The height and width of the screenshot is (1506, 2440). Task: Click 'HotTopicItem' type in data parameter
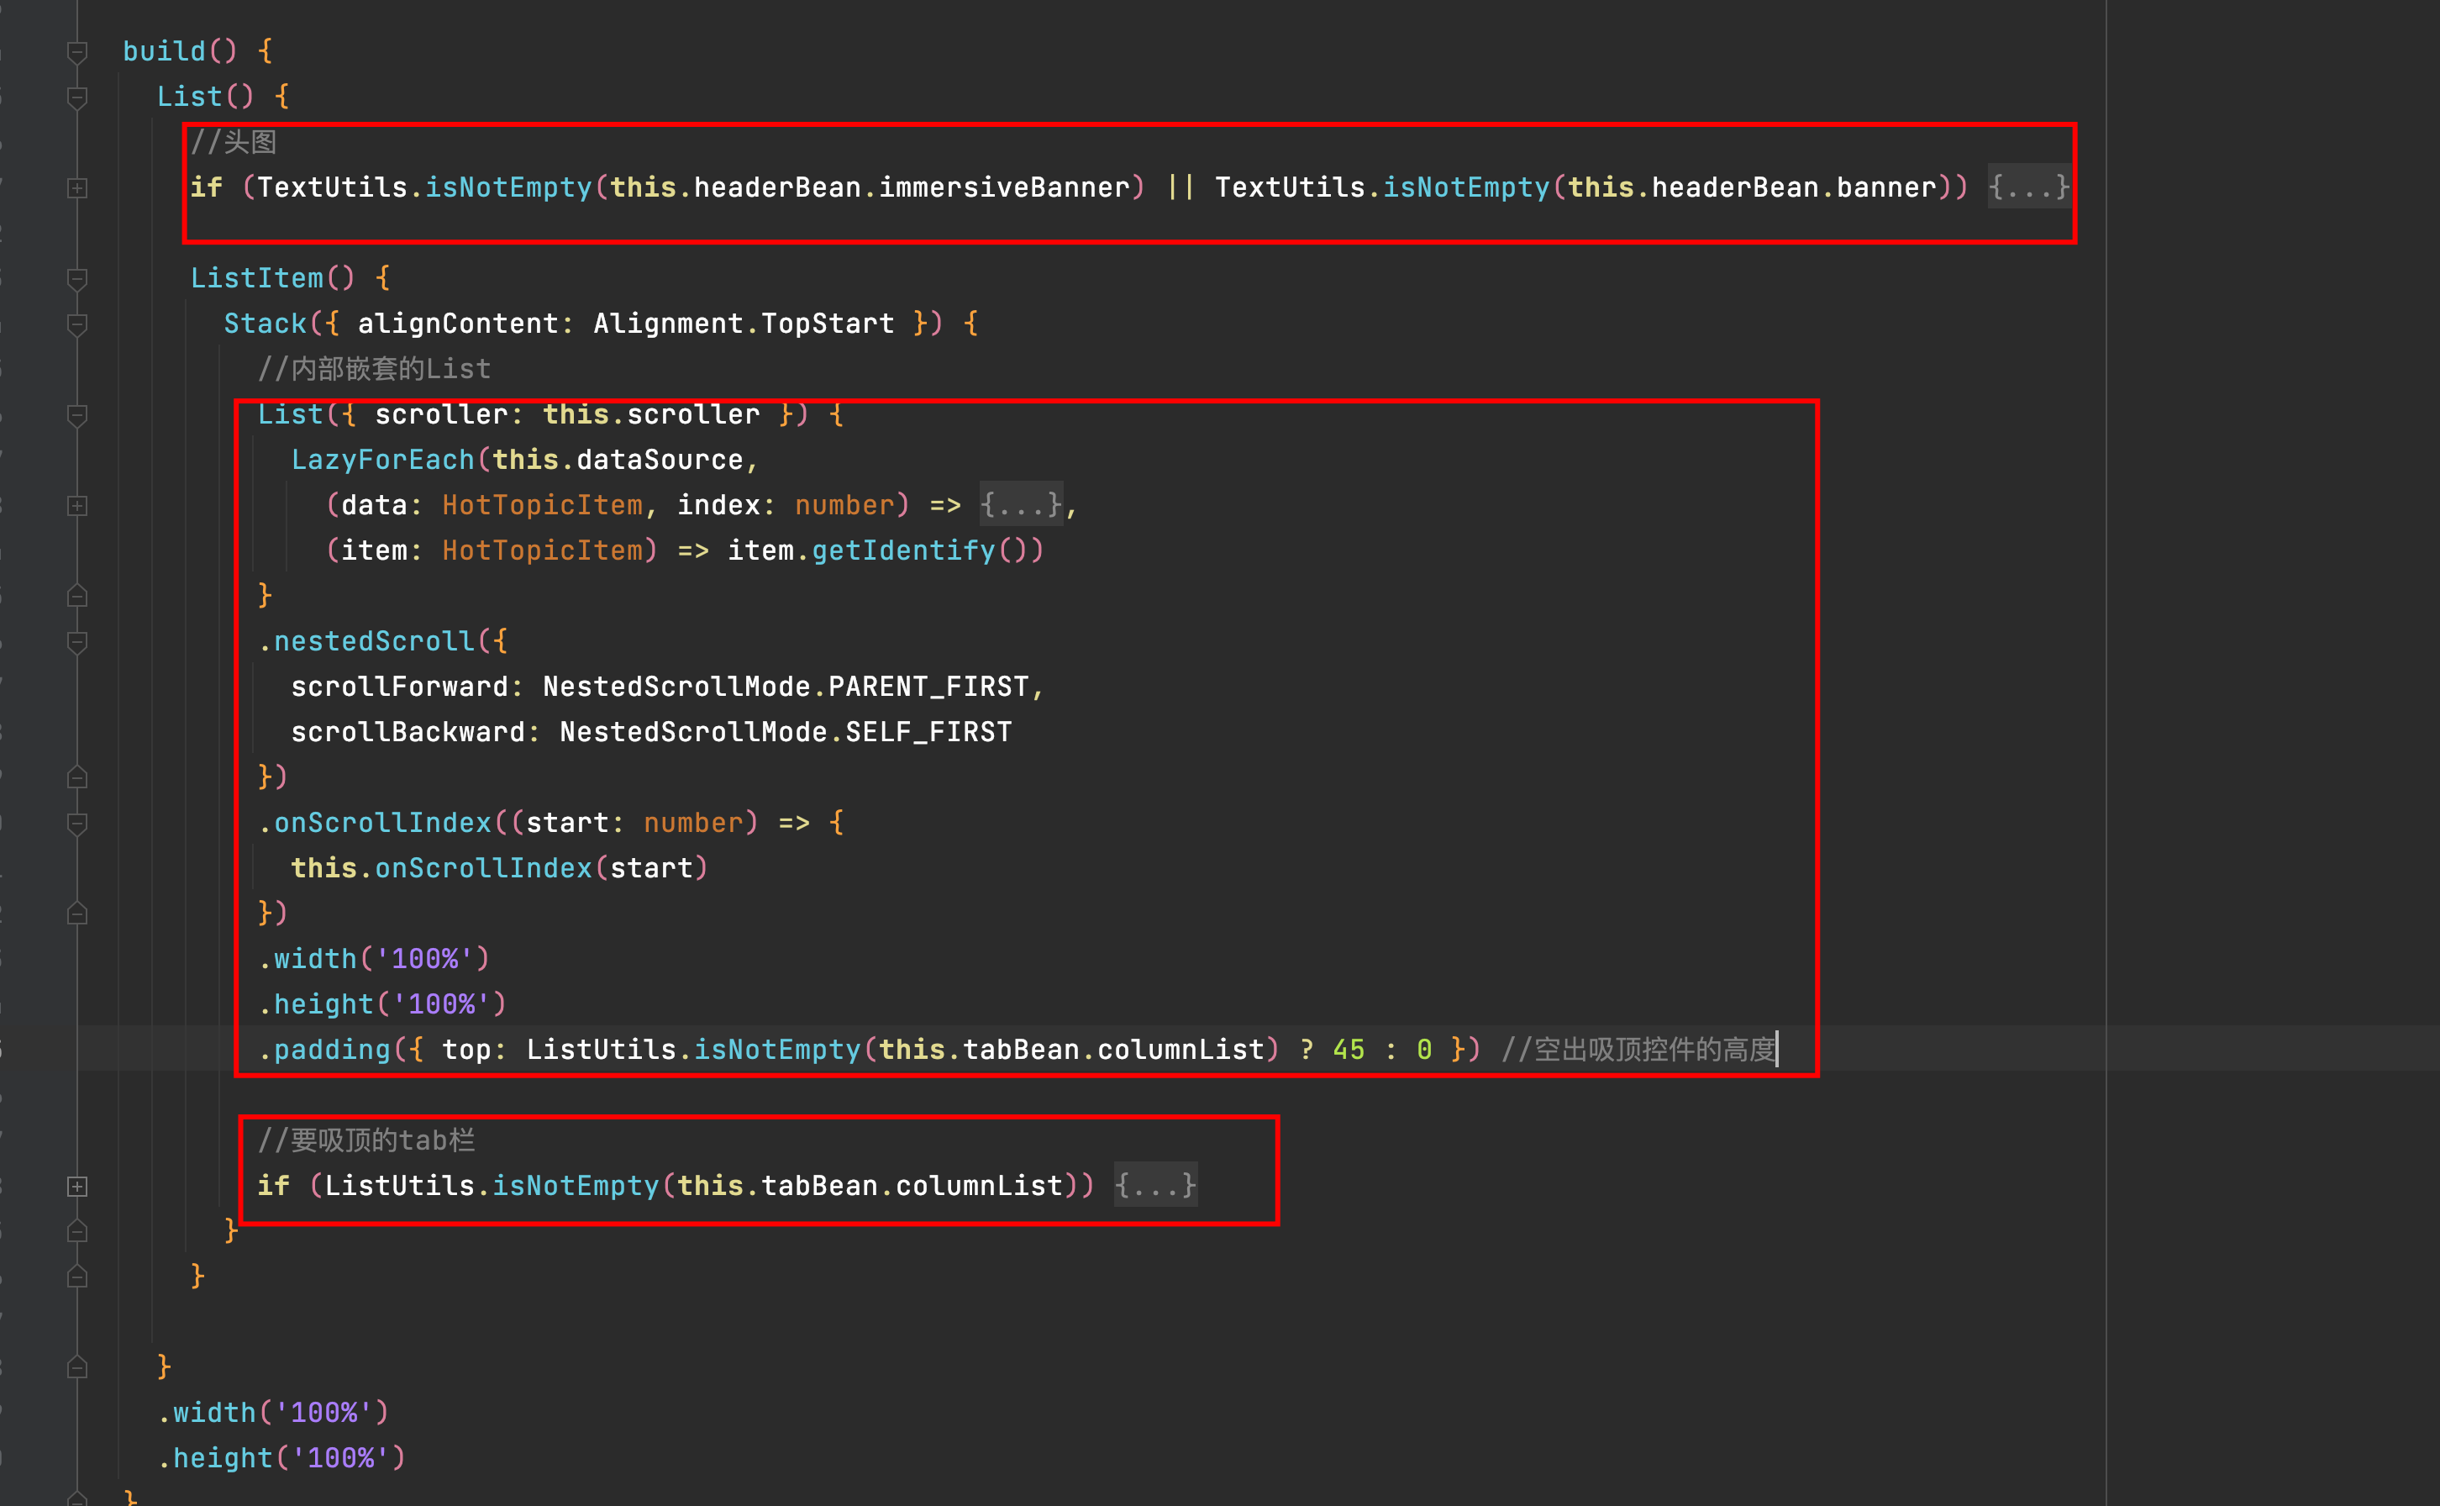point(543,505)
